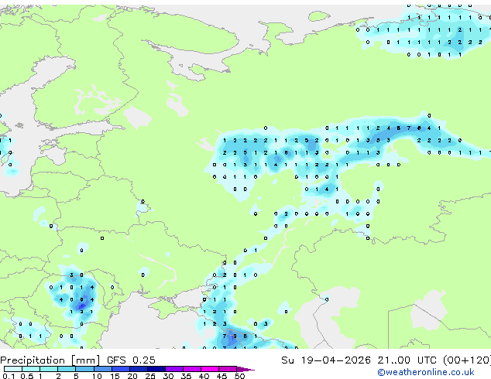Click the "0.5" legend label
Screen dimensions: 491x379
[x=27, y=376]
